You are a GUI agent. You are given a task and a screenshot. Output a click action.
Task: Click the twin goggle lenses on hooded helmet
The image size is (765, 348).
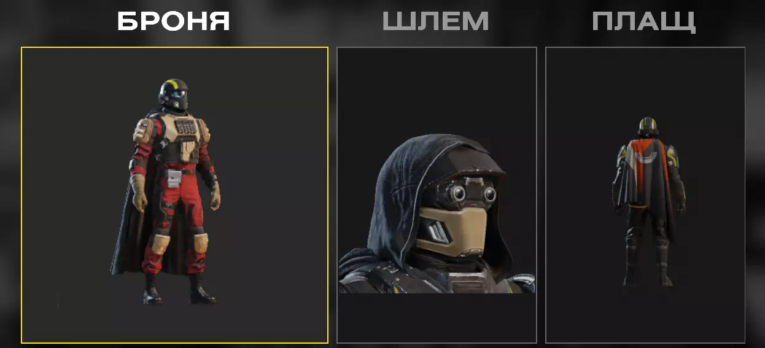[472, 193]
